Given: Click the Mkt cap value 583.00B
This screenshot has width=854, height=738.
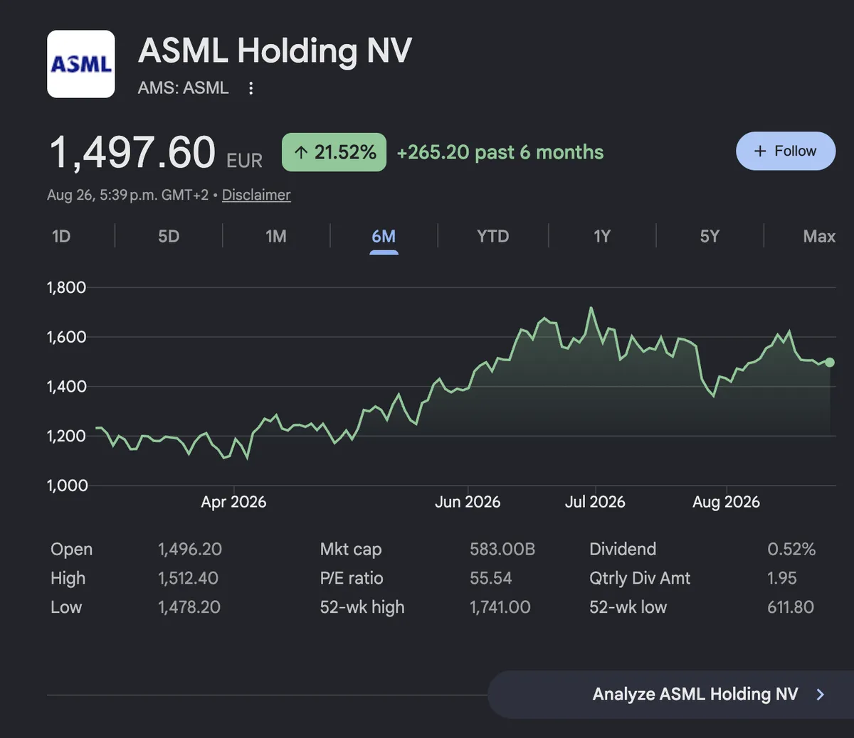Looking at the screenshot, I should [502, 549].
